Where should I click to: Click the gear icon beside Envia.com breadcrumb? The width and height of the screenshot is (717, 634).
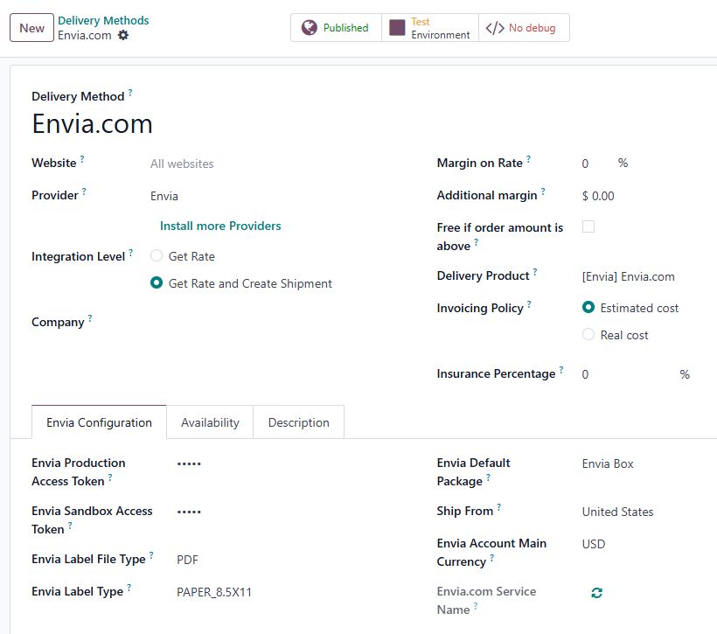tap(123, 35)
